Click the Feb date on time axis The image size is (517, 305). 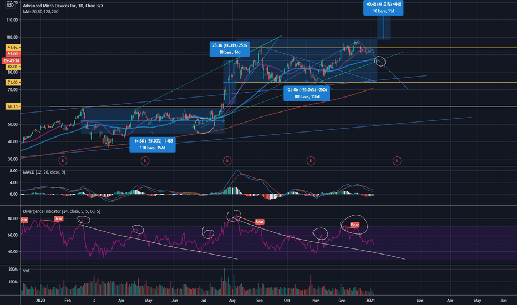(x=68, y=301)
